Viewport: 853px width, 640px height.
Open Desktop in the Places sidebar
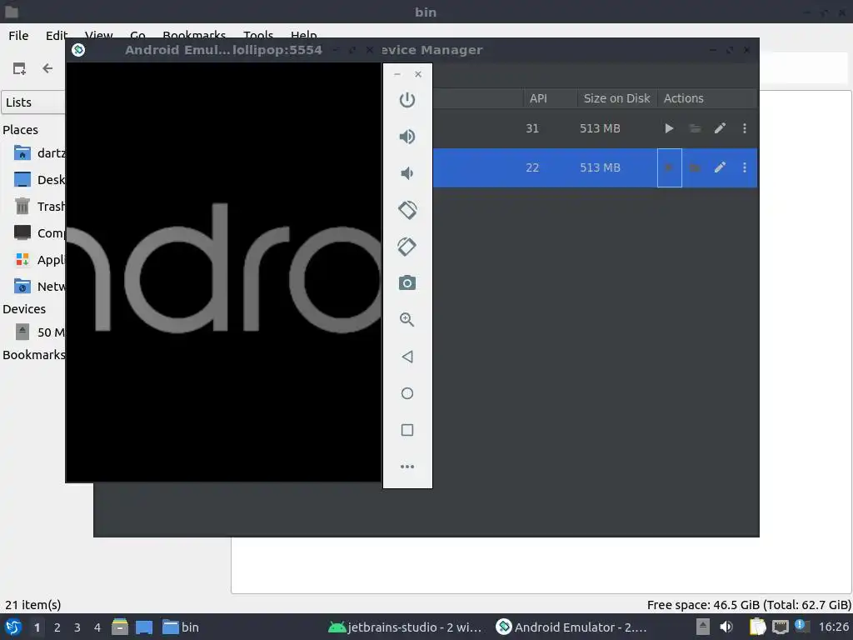tap(38, 180)
